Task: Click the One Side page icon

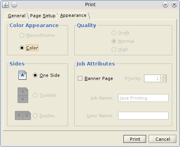Action: tap(22, 75)
